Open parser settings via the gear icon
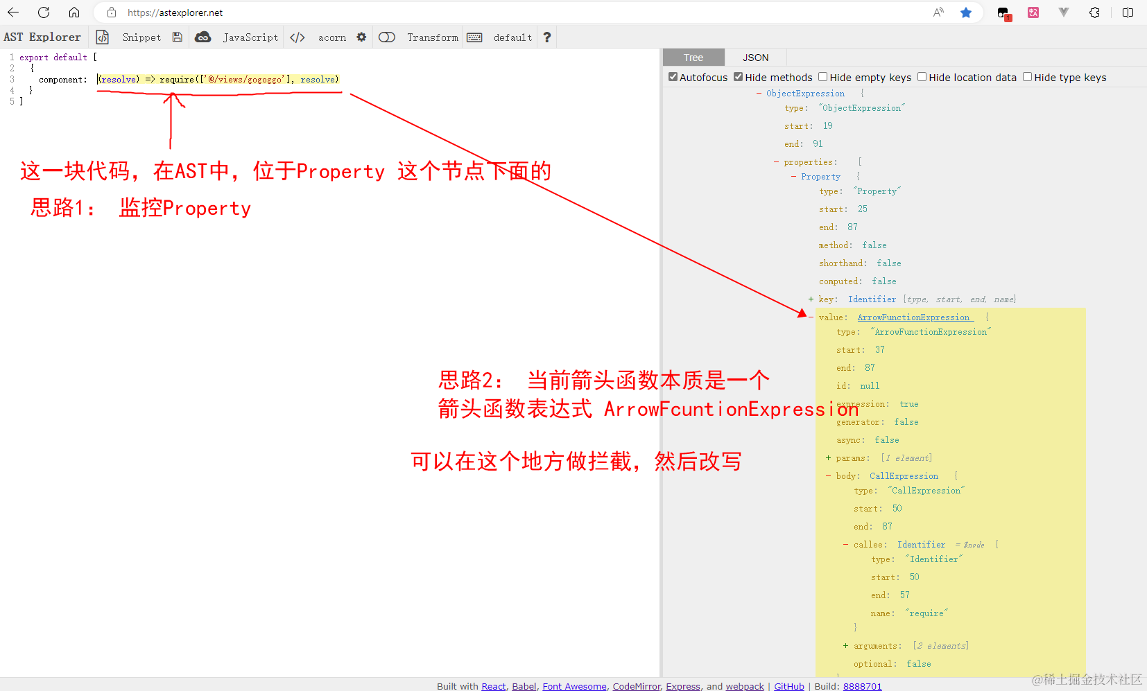The width and height of the screenshot is (1147, 691). pos(362,37)
